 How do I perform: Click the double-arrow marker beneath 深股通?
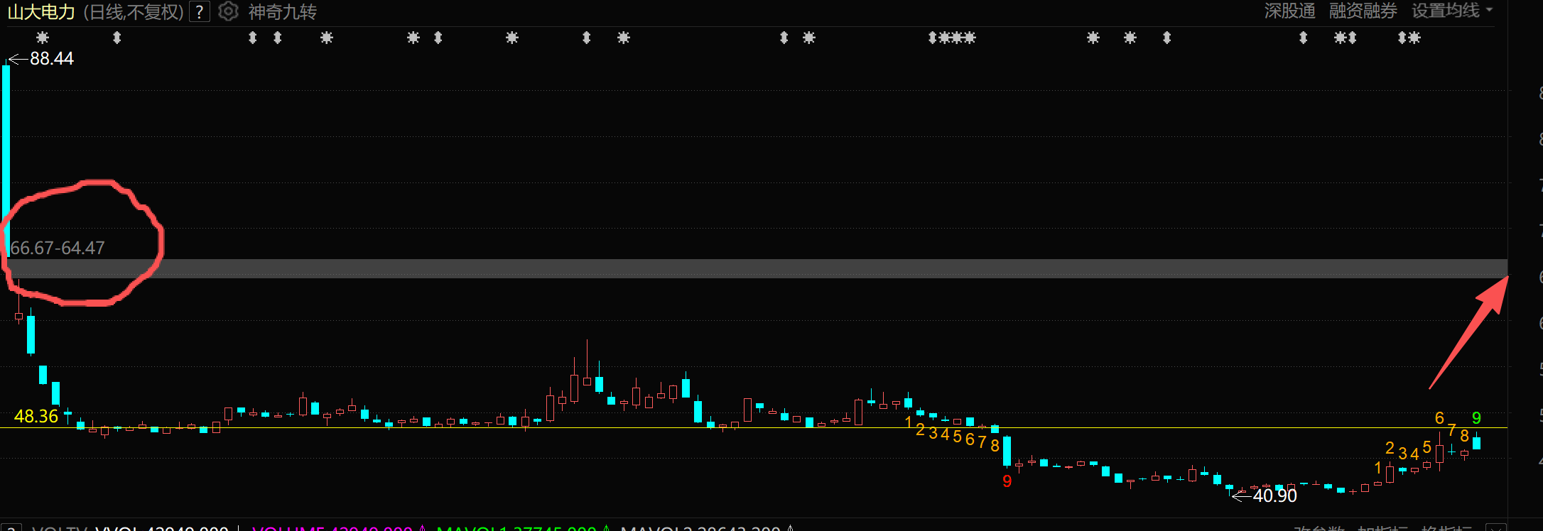(x=1303, y=38)
